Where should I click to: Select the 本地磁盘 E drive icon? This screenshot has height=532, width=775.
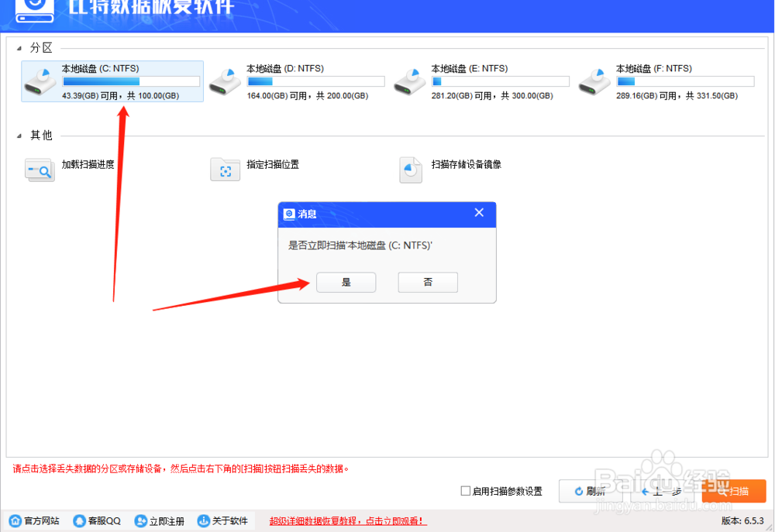(x=409, y=81)
